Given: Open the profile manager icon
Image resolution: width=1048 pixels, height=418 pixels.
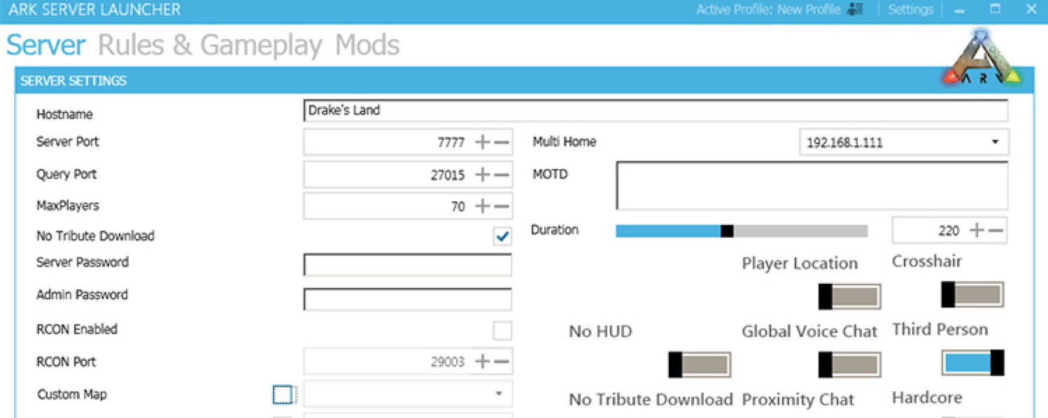Looking at the screenshot, I should click(854, 10).
